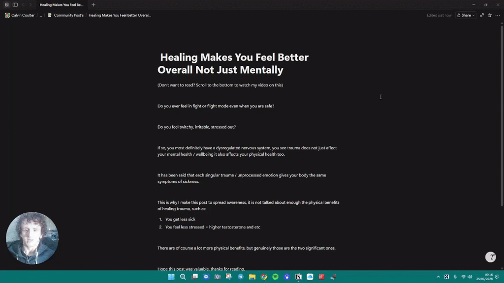Open the Notion sidebar toggle icon
The width and height of the screenshot is (504, 283).
tap(15, 4)
